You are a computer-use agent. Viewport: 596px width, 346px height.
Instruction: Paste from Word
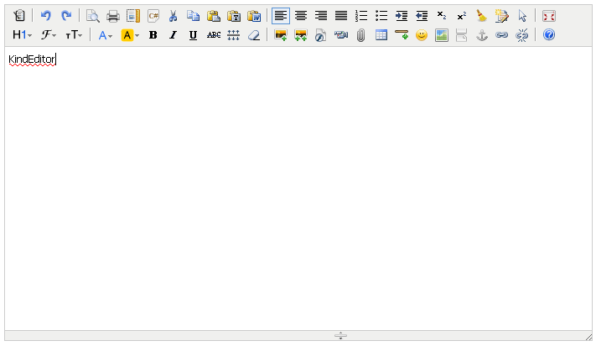[254, 16]
